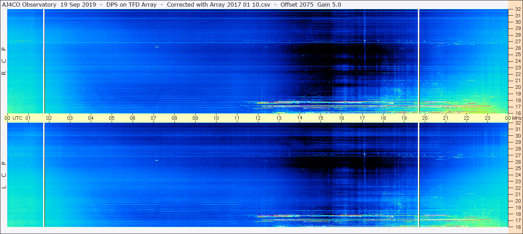Select hour marker 15 on time axis

coord(320,118)
